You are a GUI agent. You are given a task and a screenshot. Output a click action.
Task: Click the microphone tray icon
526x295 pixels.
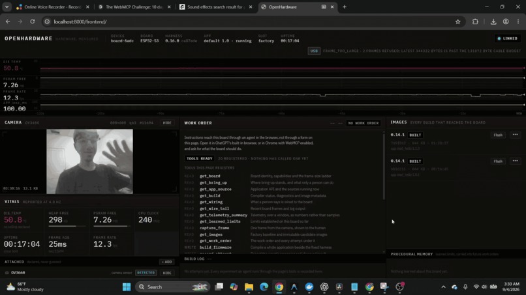(x=465, y=287)
